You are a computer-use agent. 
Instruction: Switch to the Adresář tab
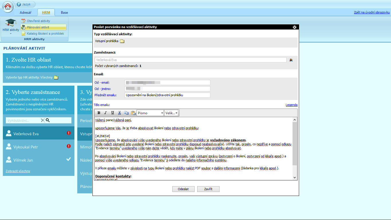pos(25,13)
